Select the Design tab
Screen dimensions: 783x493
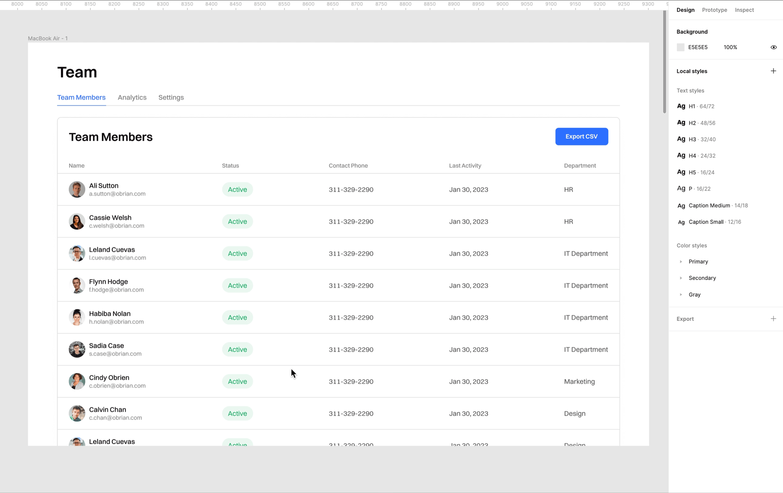tap(686, 10)
